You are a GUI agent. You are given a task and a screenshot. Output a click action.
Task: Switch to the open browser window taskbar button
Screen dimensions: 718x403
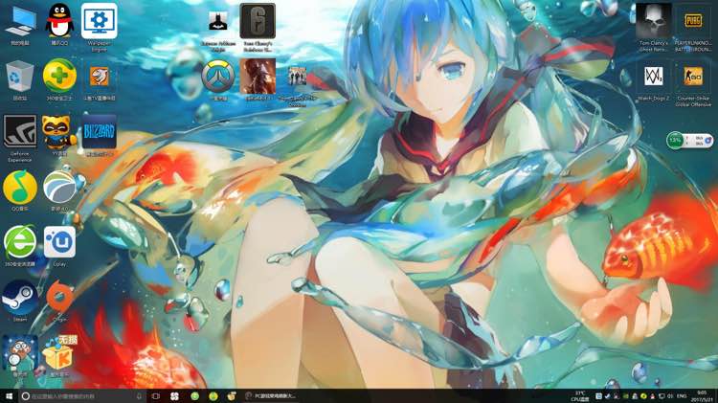271,396
